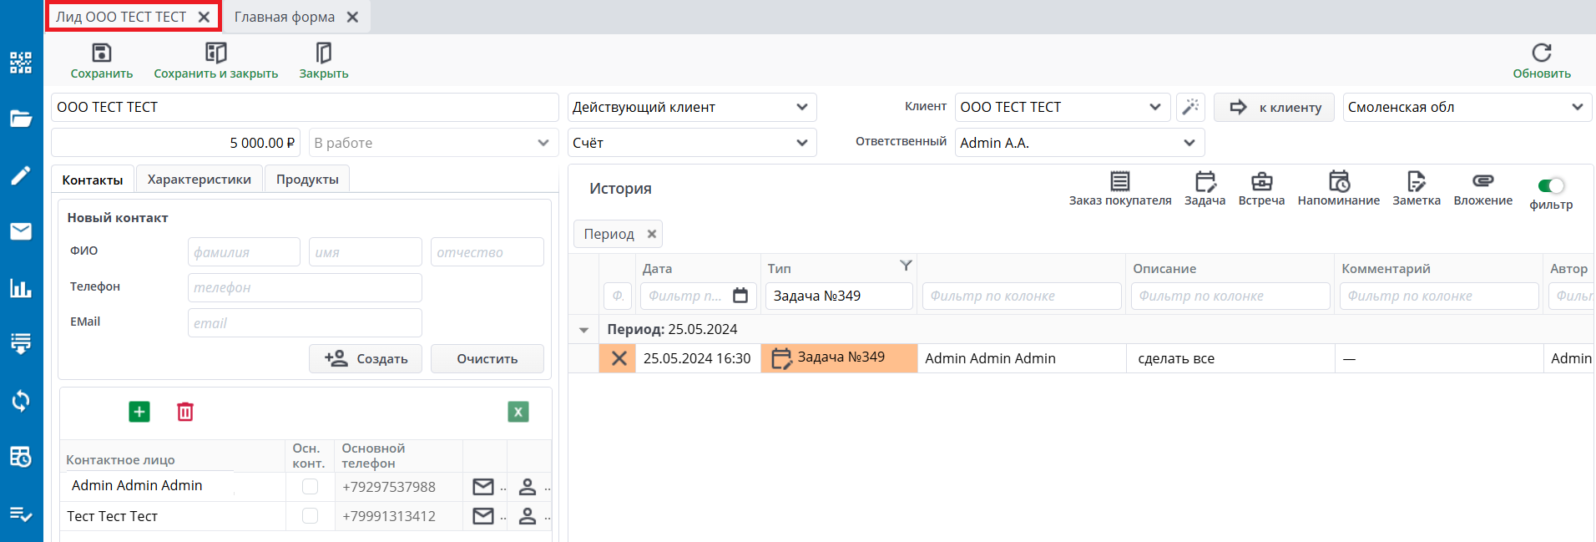Click the Save (Сохранить) toolbar icon
The height and width of the screenshot is (542, 1596).
pos(101,53)
